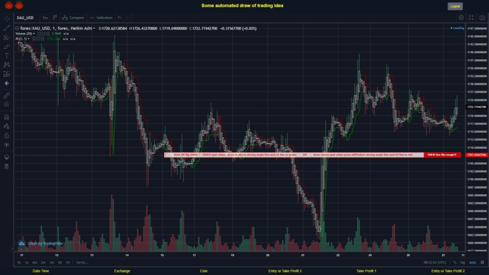The height and width of the screenshot is (275, 489).
Task: Select the trend line drawing tool
Action: click(x=7, y=28)
